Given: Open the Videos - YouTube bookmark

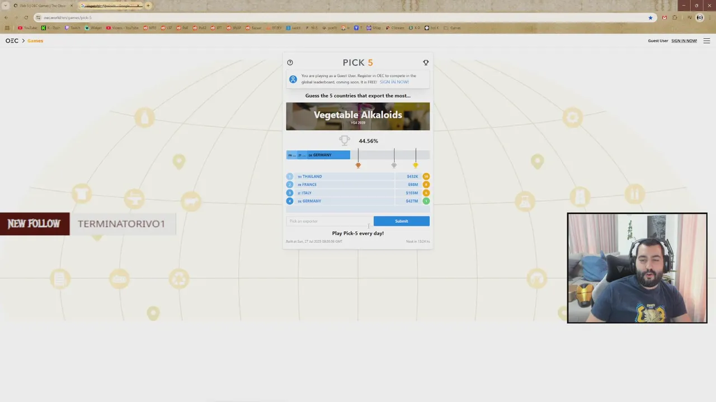Looking at the screenshot, I should coord(122,28).
